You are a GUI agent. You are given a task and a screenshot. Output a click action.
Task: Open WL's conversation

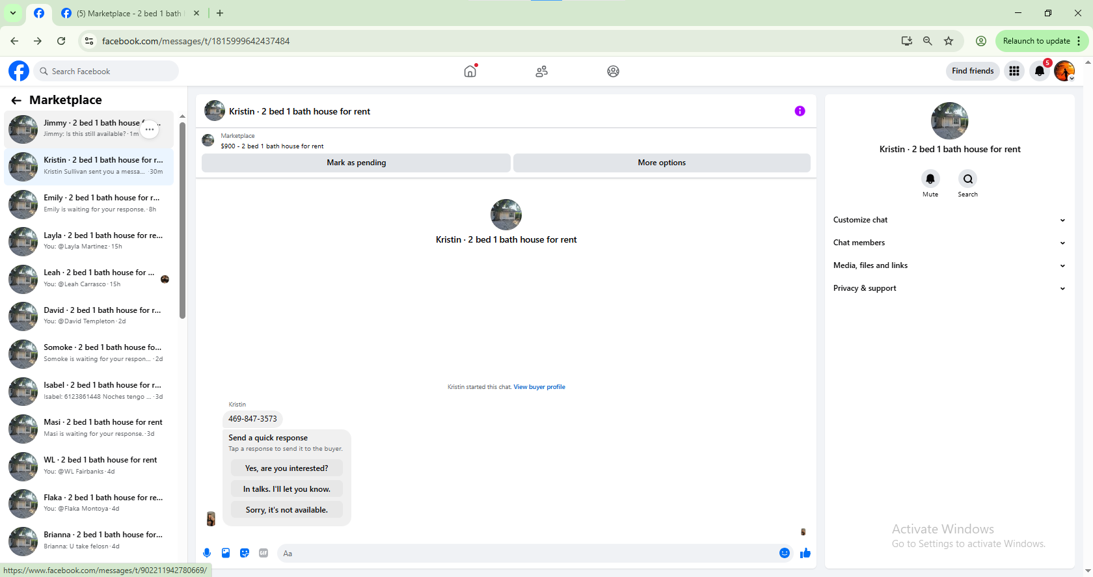coord(89,466)
